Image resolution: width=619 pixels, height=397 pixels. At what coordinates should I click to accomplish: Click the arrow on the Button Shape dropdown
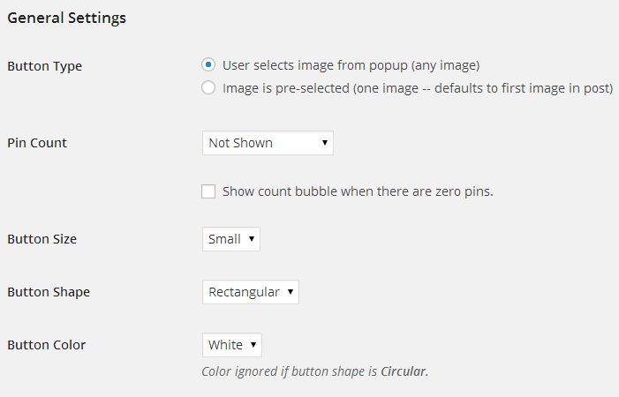[x=291, y=292]
